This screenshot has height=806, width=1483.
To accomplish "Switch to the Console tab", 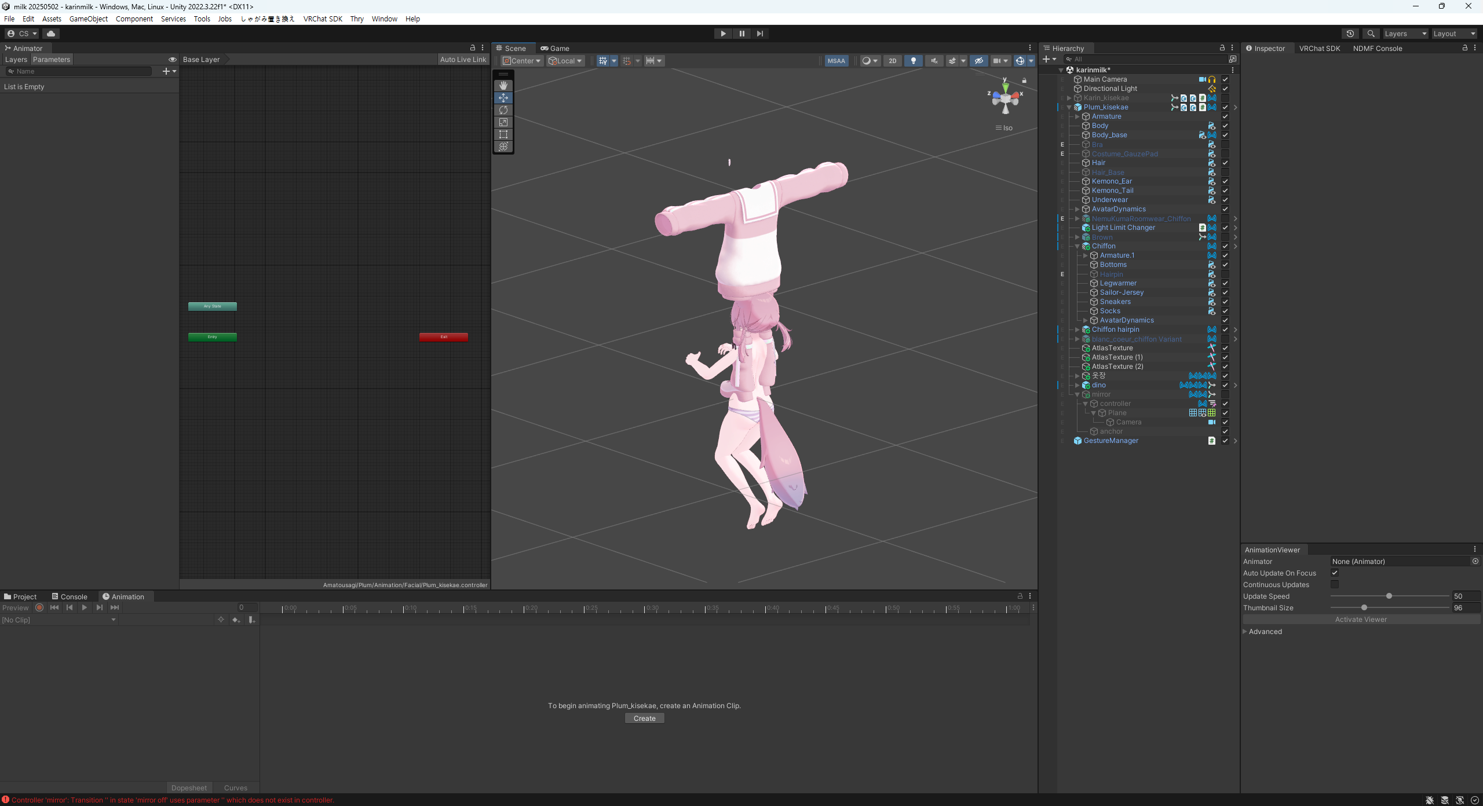I will click(70, 596).
